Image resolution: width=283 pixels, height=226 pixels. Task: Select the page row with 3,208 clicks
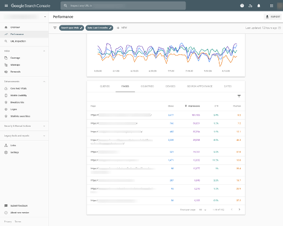(166, 142)
